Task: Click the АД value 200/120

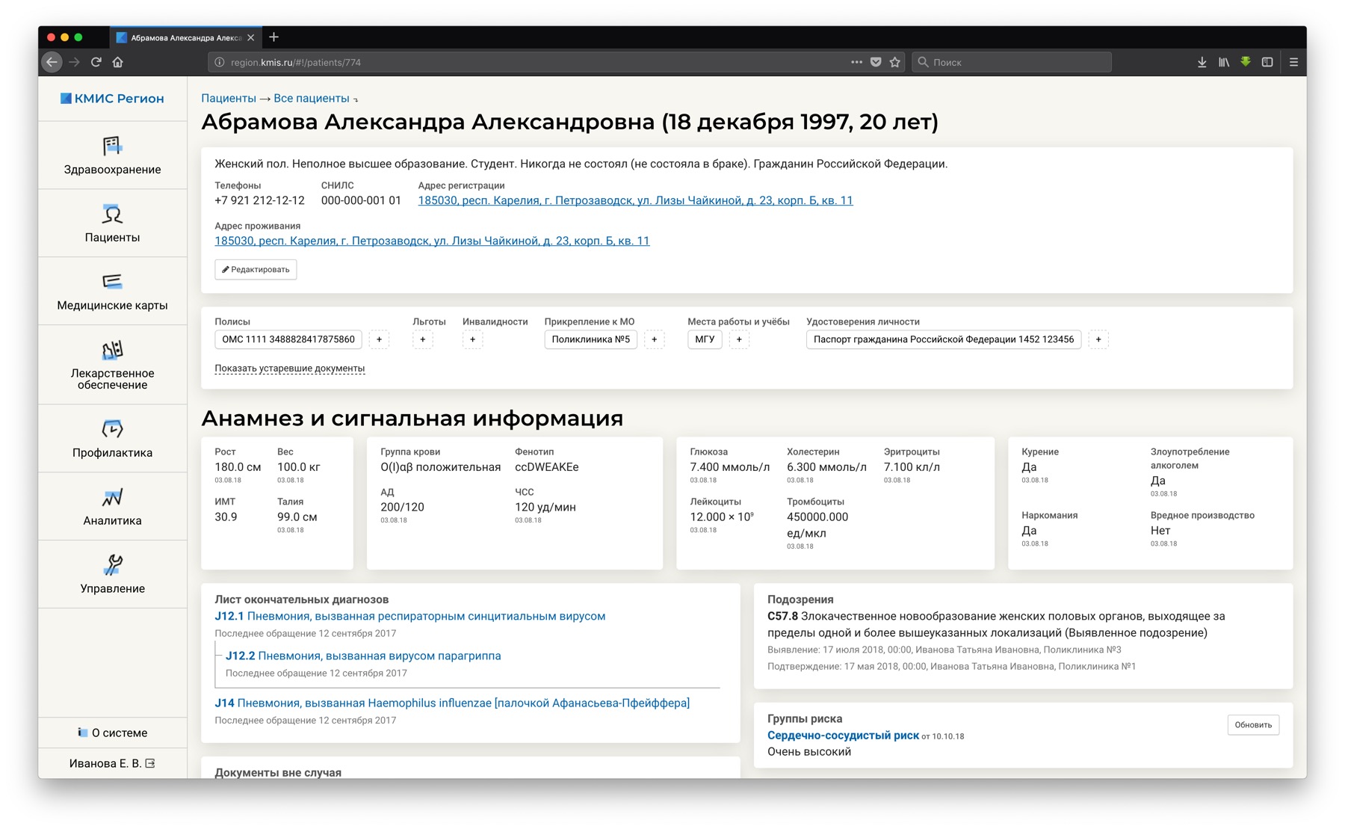Action: point(402,507)
